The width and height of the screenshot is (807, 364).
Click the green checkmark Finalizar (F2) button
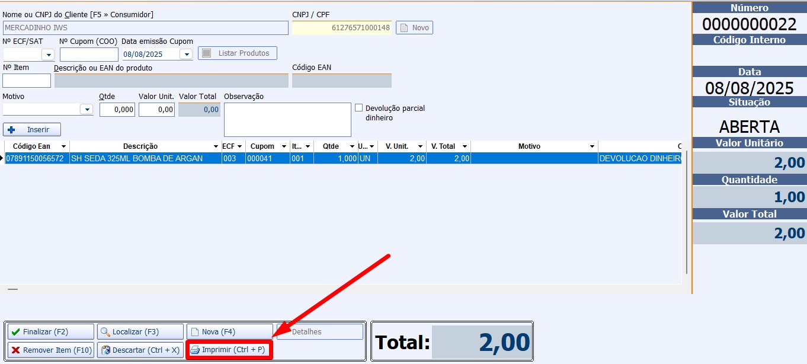click(x=50, y=332)
